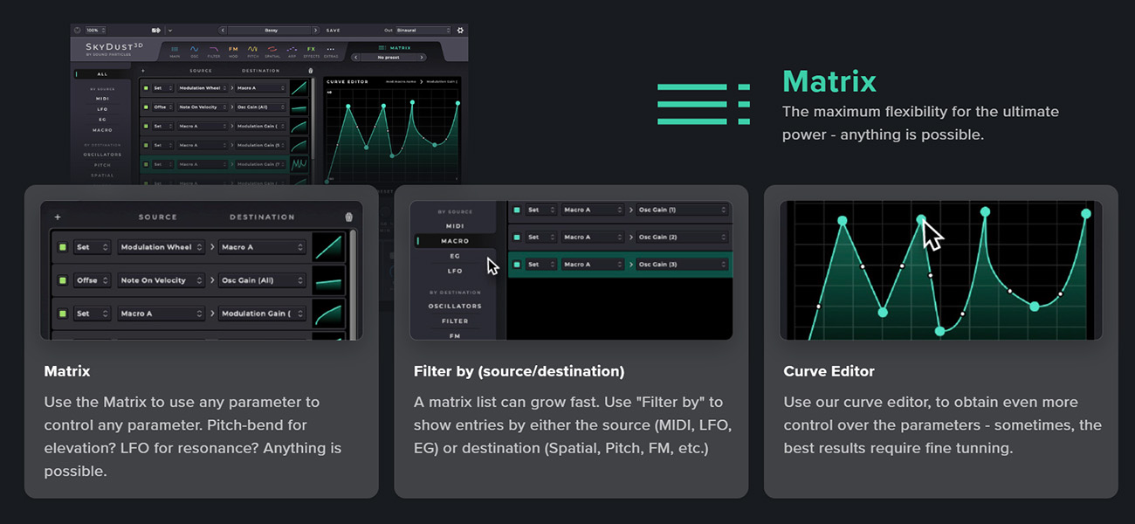Disable Note On Velocity row checkbox in Matrix card
1135x524 pixels.
point(63,280)
